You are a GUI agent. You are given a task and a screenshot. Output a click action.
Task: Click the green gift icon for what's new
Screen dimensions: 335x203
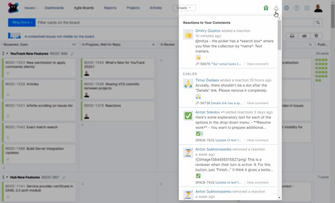(266, 8)
